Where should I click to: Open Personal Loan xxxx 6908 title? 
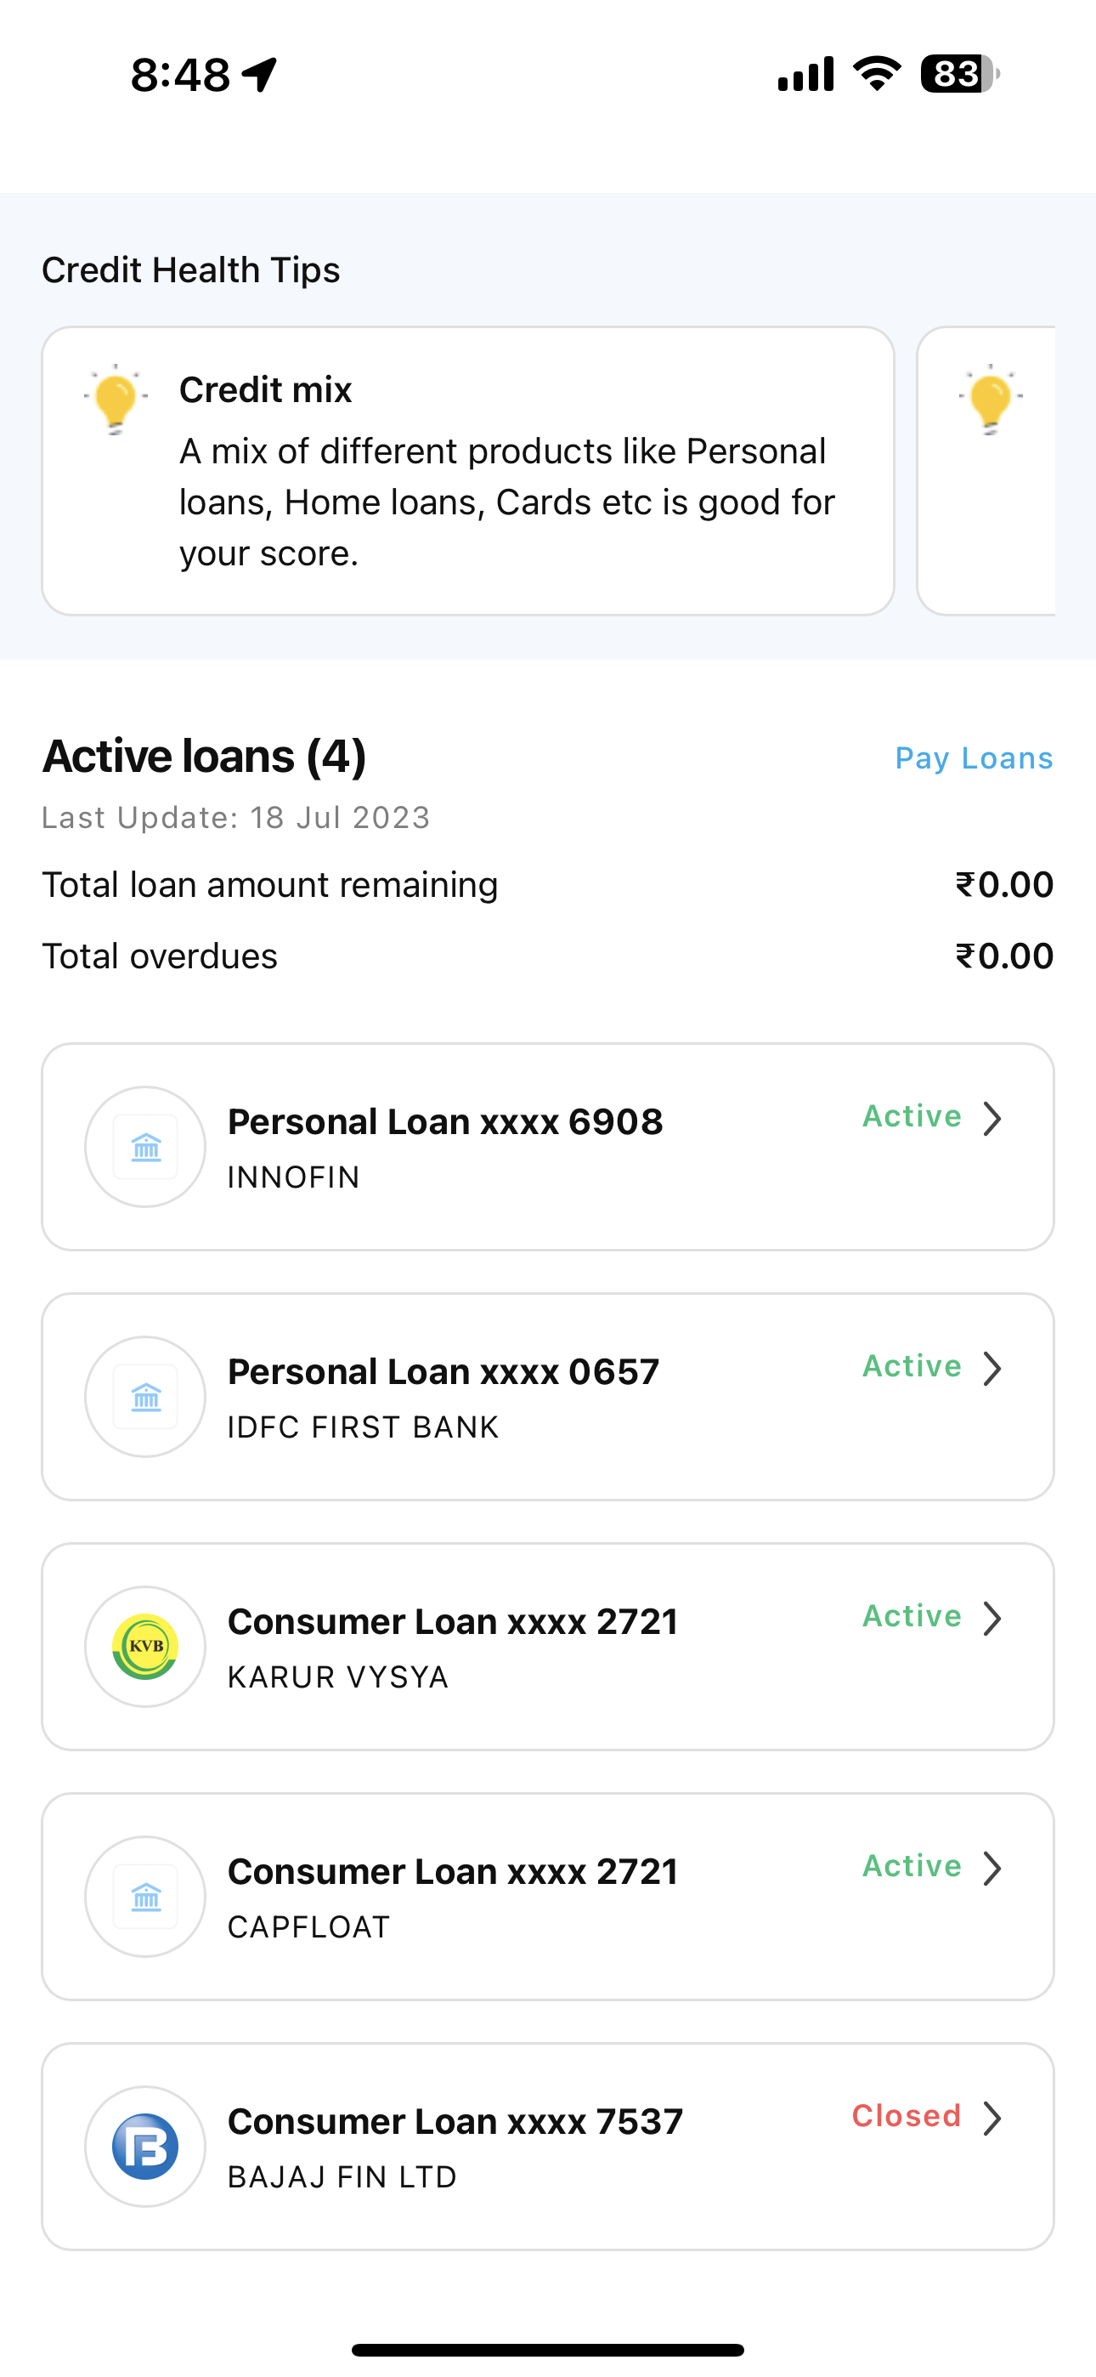pyautogui.click(x=444, y=1122)
